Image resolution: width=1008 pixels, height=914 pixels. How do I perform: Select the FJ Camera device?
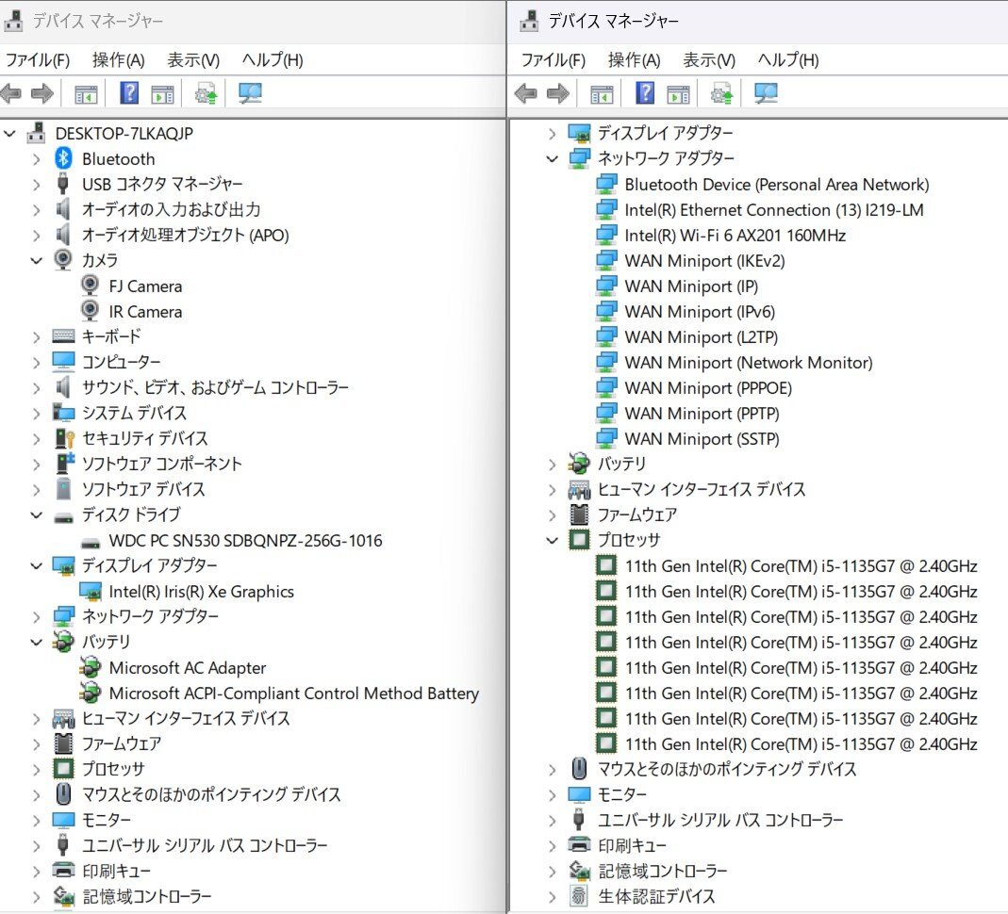pos(145,286)
